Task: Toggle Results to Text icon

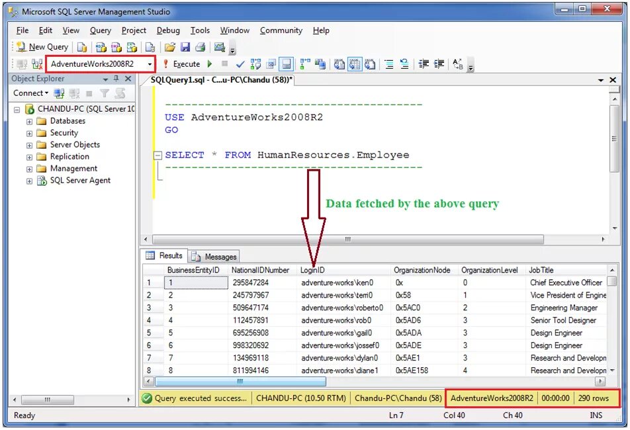Action: click(x=339, y=64)
